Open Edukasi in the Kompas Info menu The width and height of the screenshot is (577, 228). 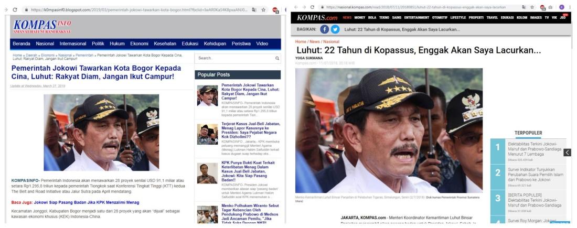coord(190,44)
